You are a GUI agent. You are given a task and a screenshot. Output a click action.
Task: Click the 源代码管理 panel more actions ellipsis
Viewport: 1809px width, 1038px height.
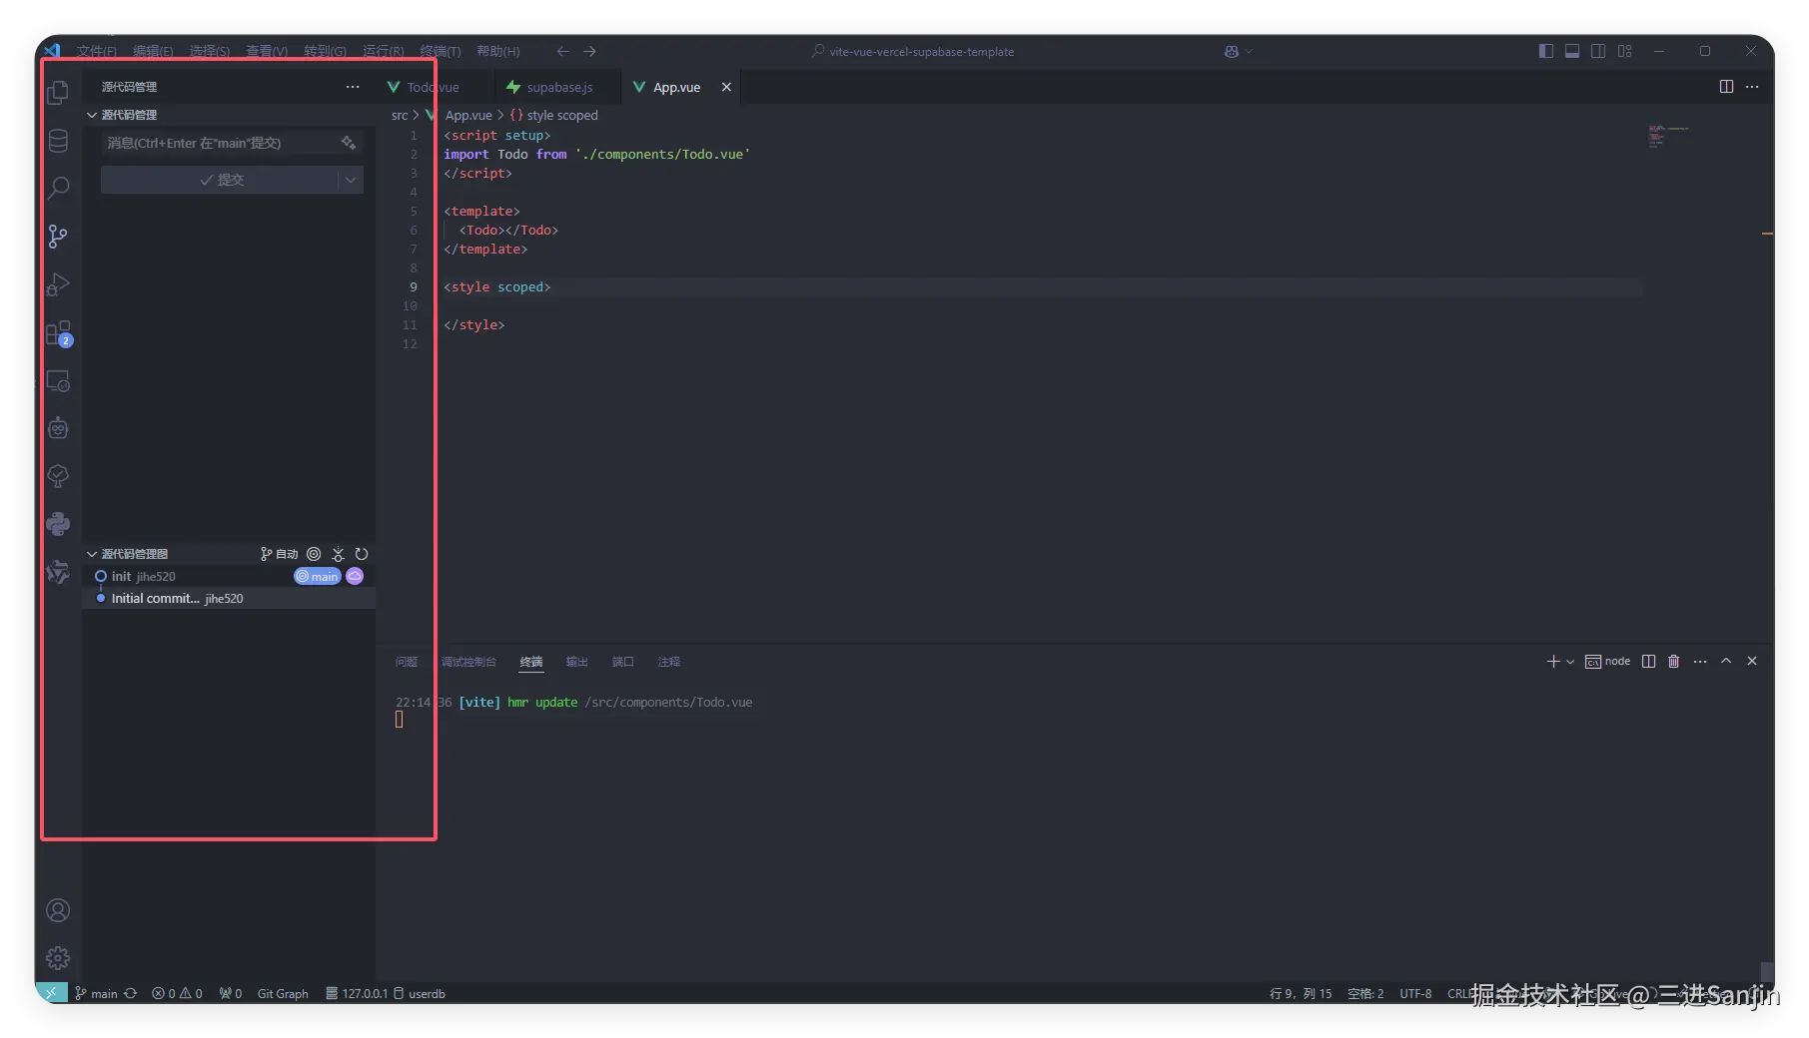point(353,87)
